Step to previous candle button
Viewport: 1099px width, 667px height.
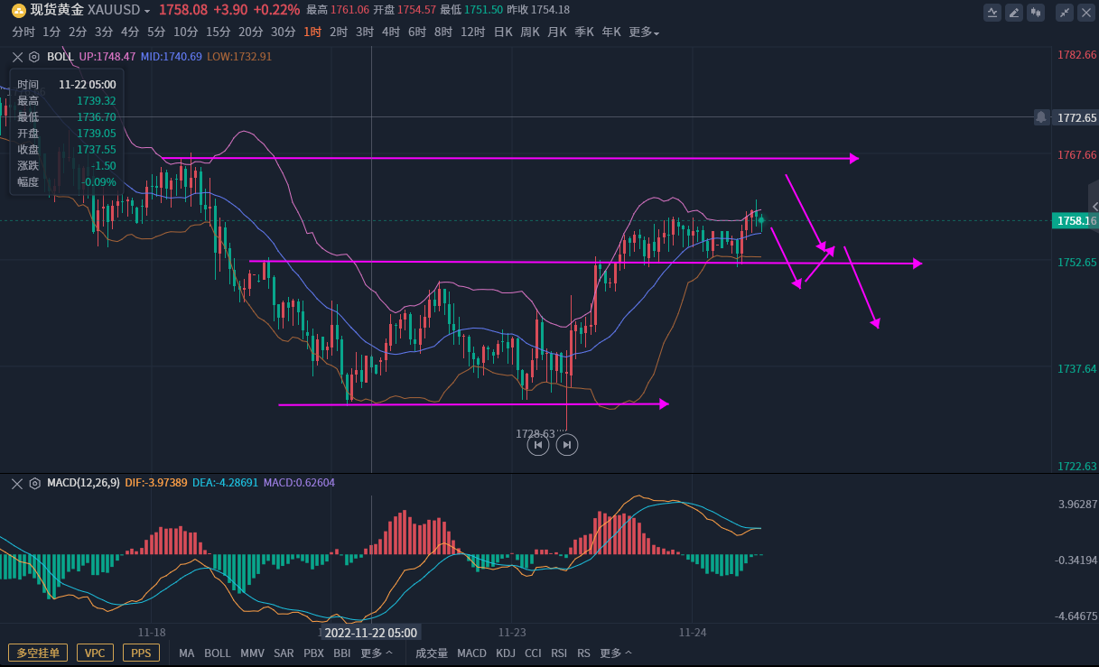(x=538, y=444)
